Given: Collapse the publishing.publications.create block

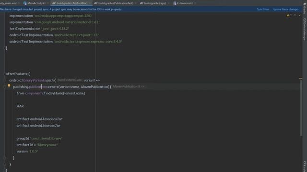Looking at the screenshot, I should 4,87.
